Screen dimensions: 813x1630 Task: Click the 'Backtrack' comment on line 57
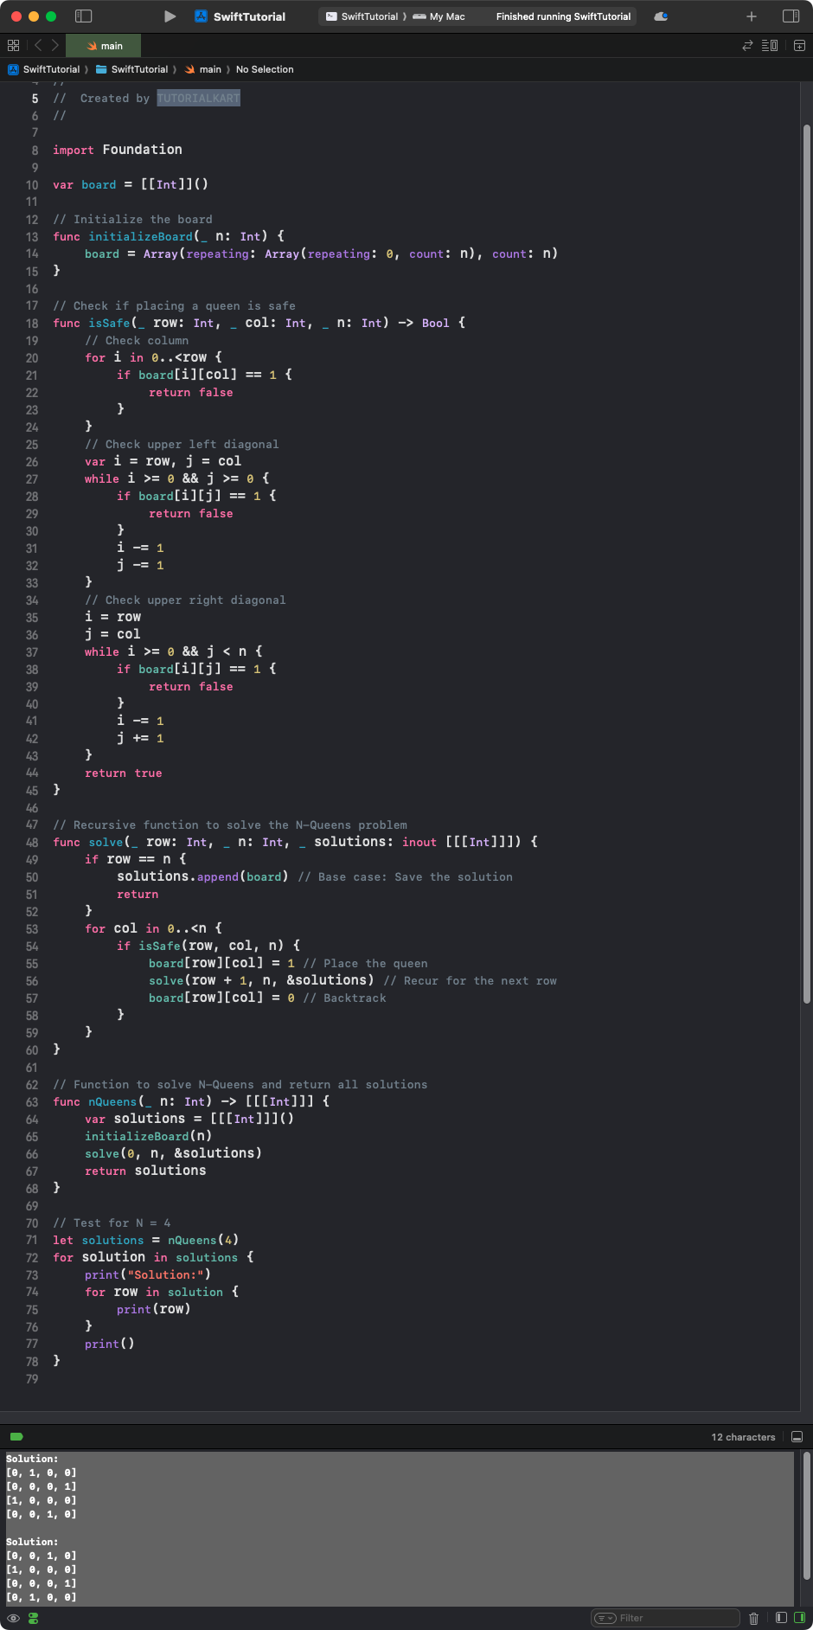coord(344,998)
